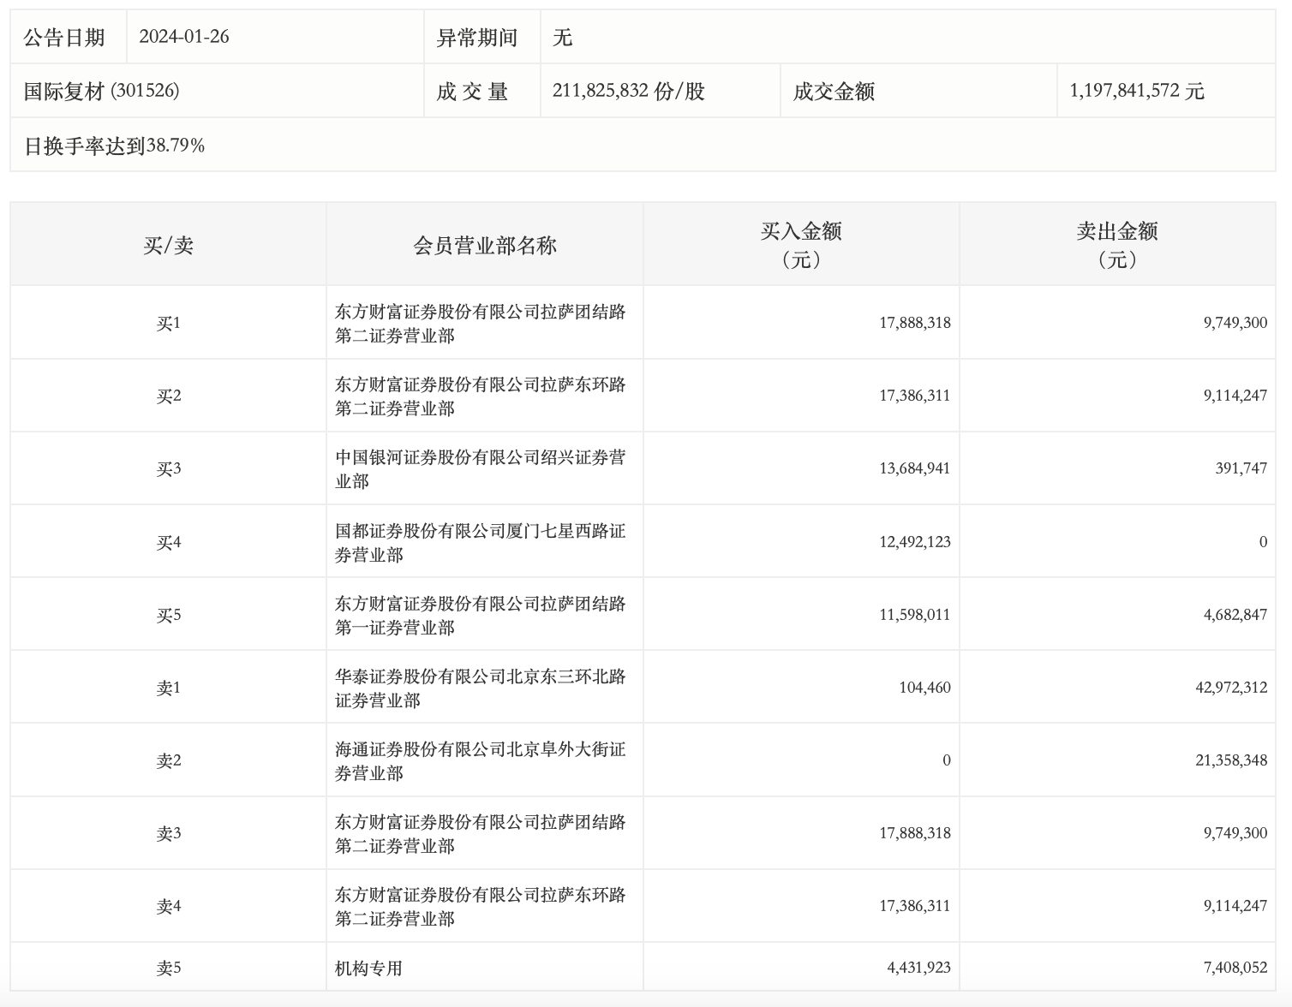Select the 买4 row label
This screenshot has width=1292, height=1007.
point(169,543)
